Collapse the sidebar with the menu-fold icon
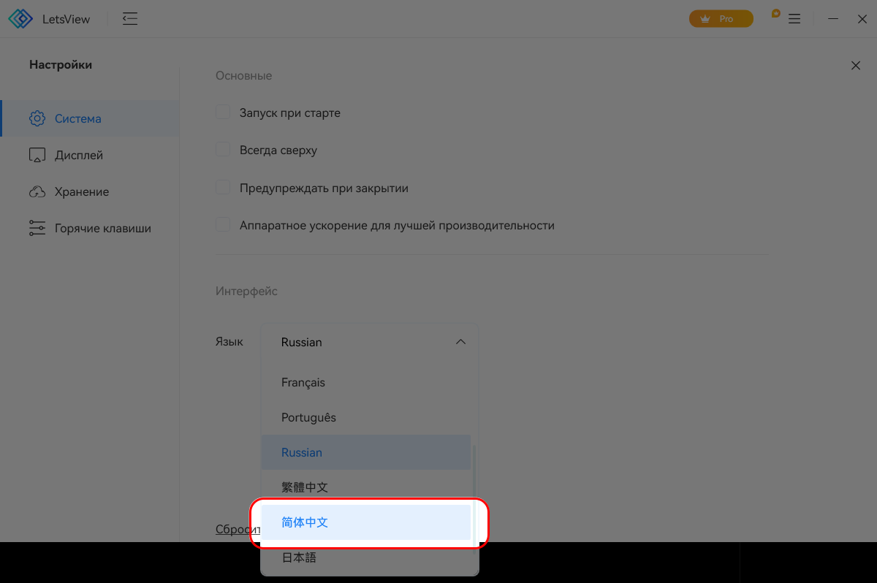 tap(130, 19)
